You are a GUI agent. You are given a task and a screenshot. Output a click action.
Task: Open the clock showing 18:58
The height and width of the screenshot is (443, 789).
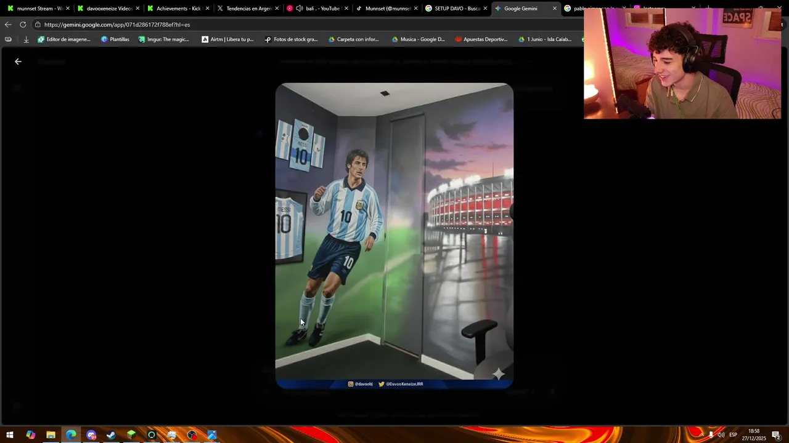pyautogui.click(x=753, y=435)
